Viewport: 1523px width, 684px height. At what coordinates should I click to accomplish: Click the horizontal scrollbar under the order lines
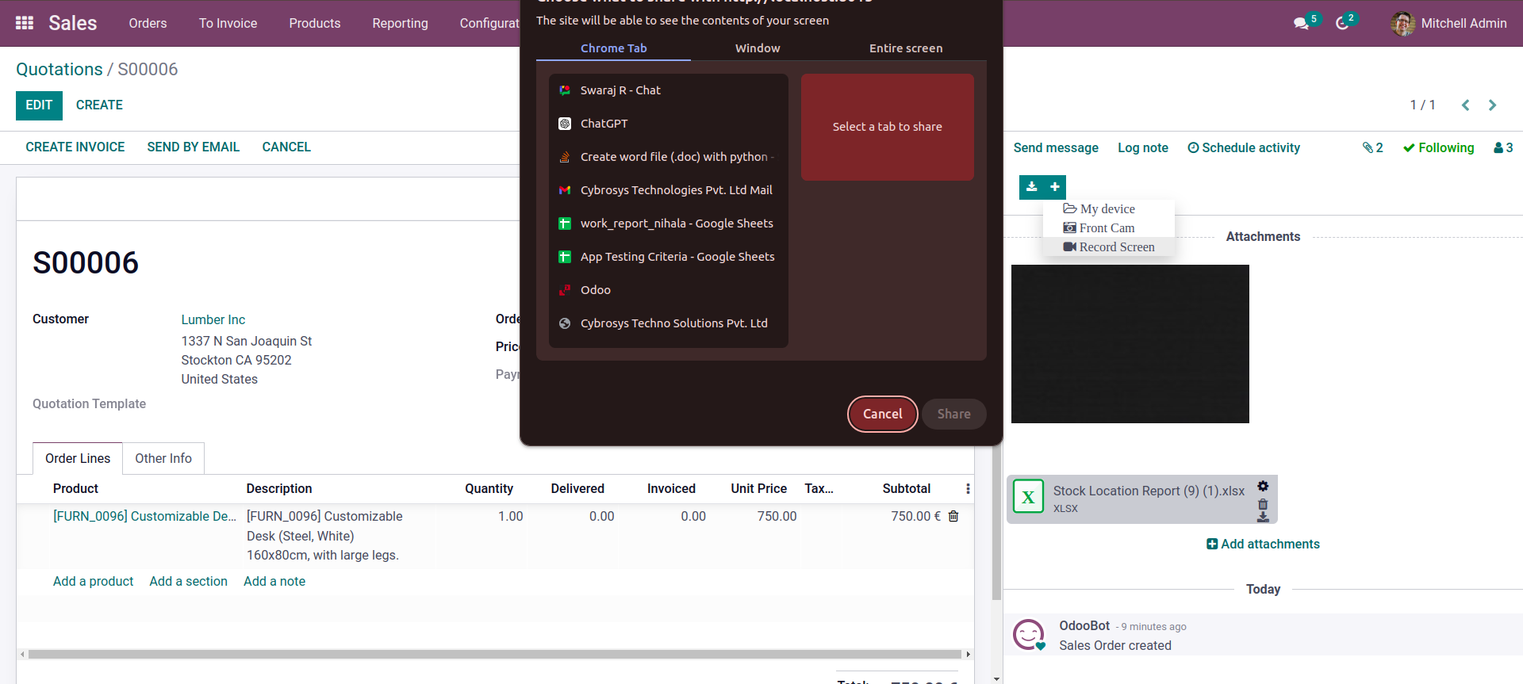495,655
